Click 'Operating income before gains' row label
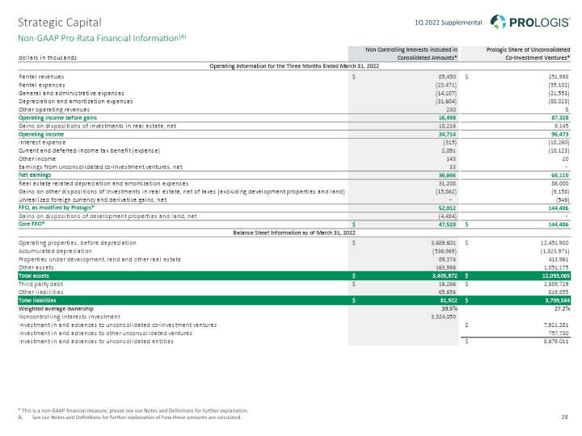 [57, 118]
